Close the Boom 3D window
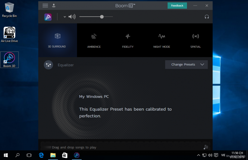The height and width of the screenshot is (160, 248). point(207,5)
